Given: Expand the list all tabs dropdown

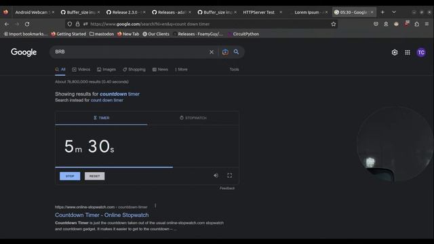Looking at the screenshot, I should 394,12.
